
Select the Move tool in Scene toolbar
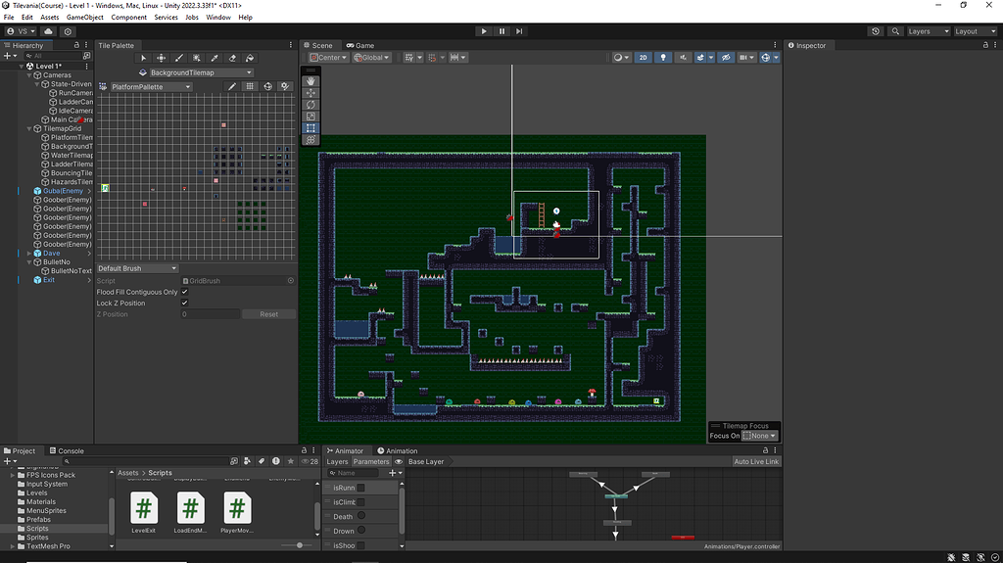(x=310, y=93)
